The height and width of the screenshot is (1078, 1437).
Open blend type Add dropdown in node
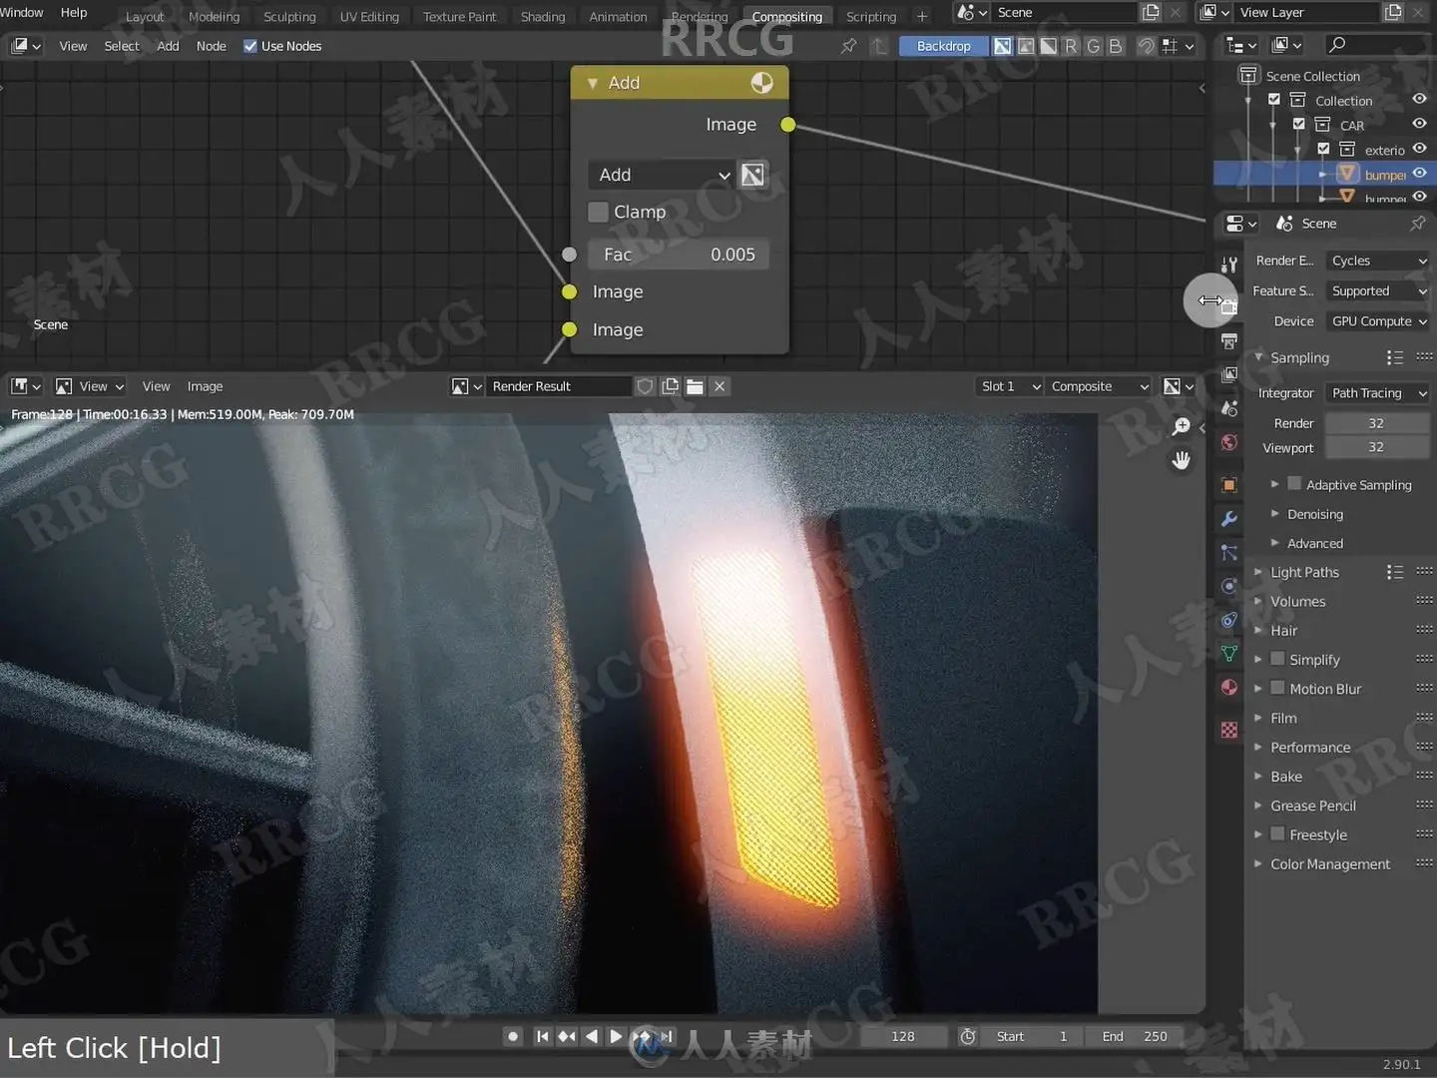663,175
